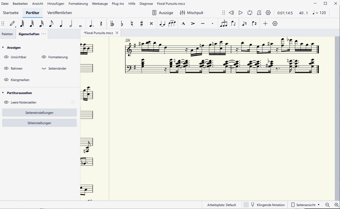Collapse the Partituraussehen section
The width and height of the screenshot is (340, 209).
pos(3,93)
